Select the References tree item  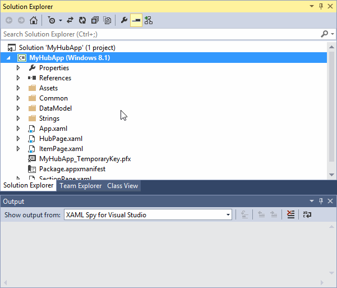55,78
